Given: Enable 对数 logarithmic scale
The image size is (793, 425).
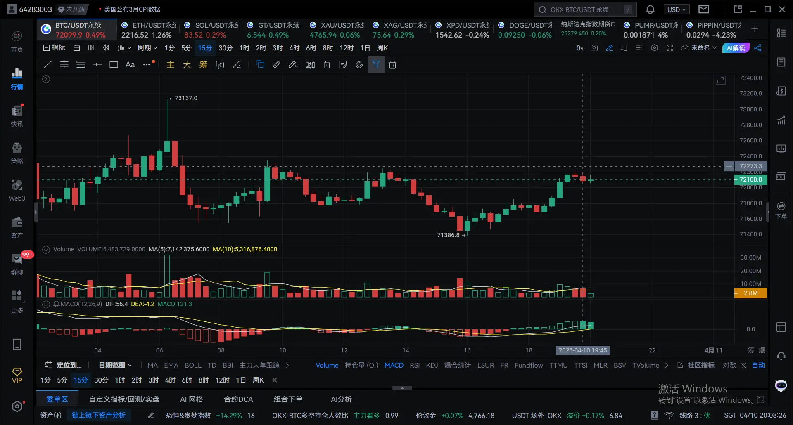Looking at the screenshot, I should [729, 365].
